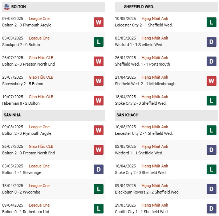
Task: Click W badge for Sheffield Wed. 2-1 Middlesbrough
Action: (x=211, y=81)
